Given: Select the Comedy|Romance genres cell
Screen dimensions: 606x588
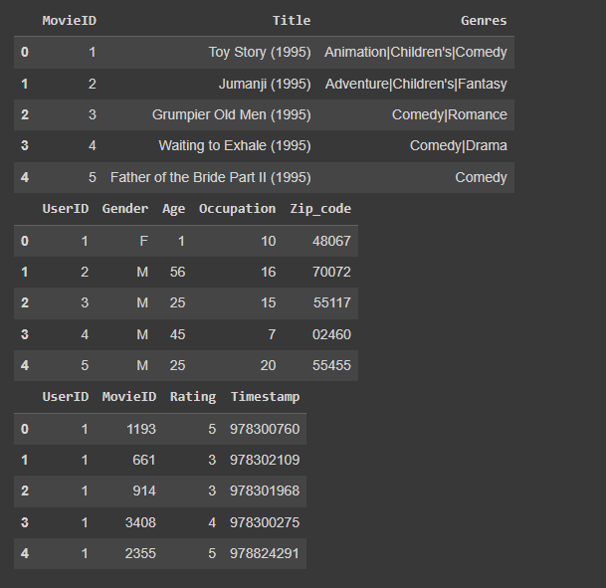Looking at the screenshot, I should (x=450, y=114).
